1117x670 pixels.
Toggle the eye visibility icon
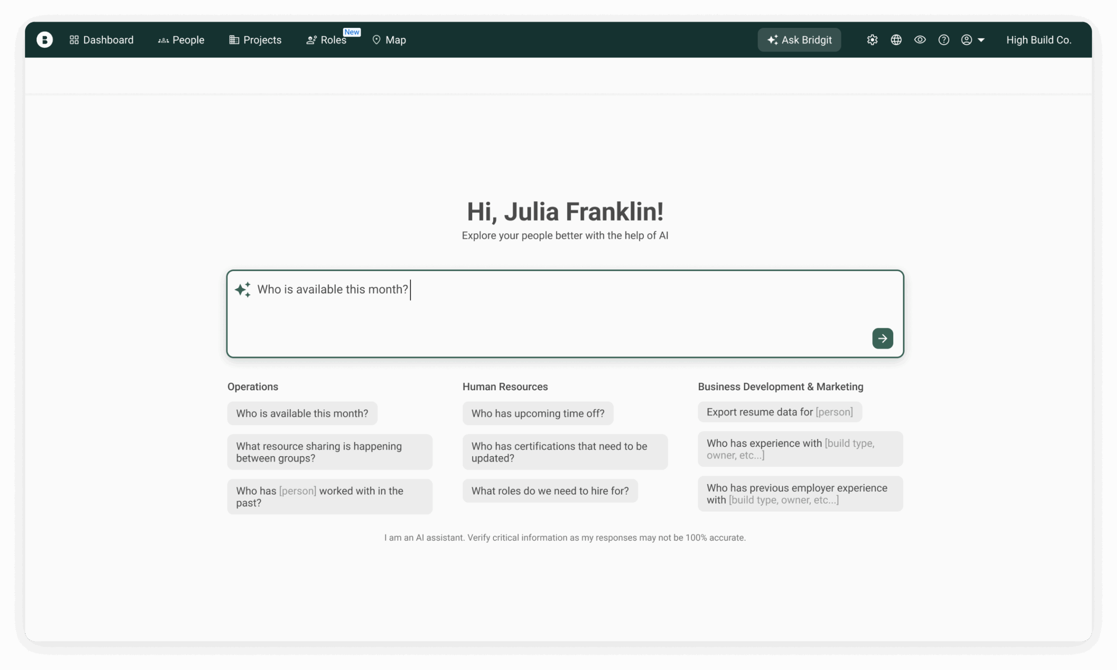click(920, 40)
